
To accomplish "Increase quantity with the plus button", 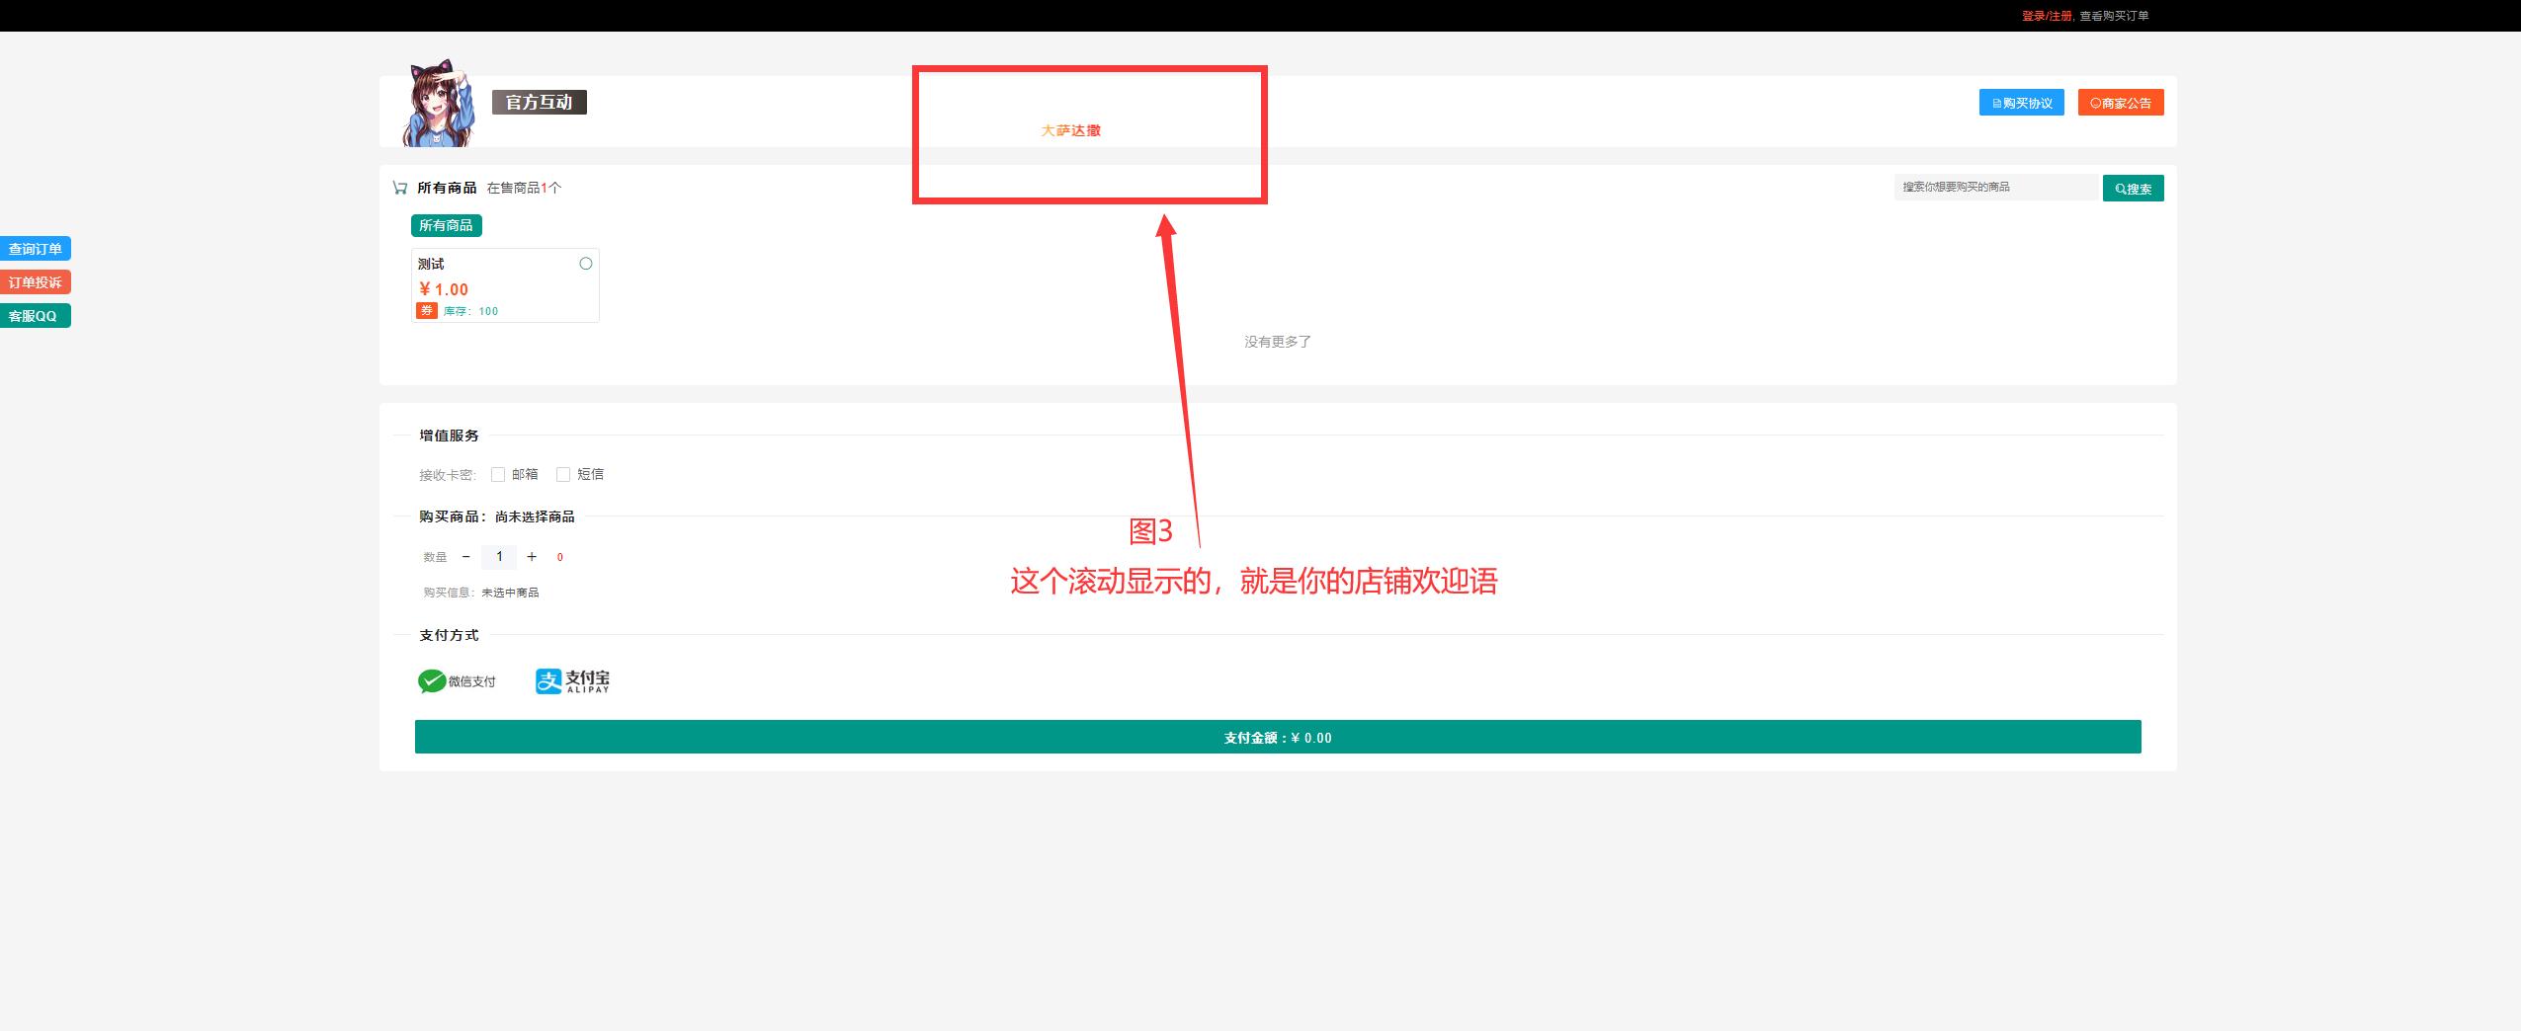I will (532, 557).
